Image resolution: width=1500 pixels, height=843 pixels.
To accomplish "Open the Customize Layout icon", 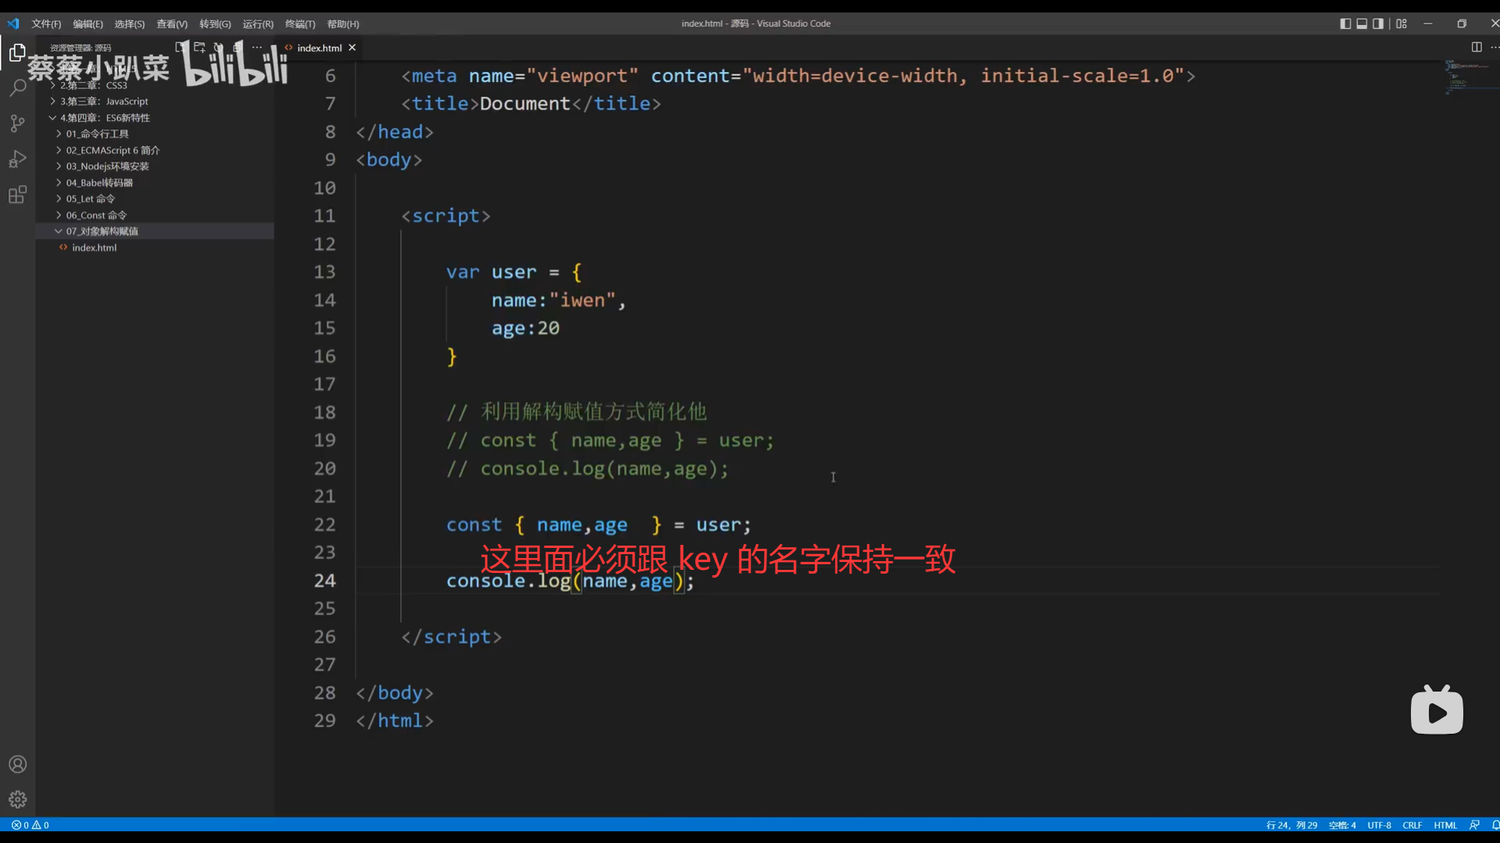I will 1402,23.
